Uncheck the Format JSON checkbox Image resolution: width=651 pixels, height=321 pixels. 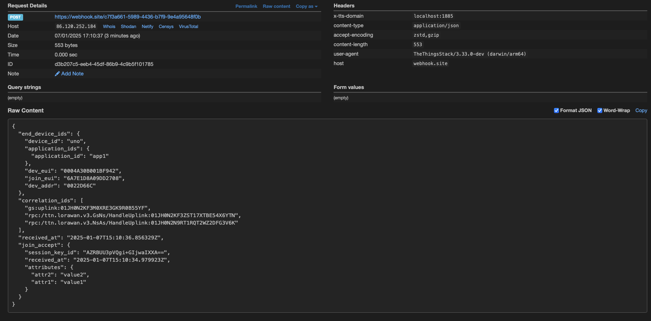556,110
